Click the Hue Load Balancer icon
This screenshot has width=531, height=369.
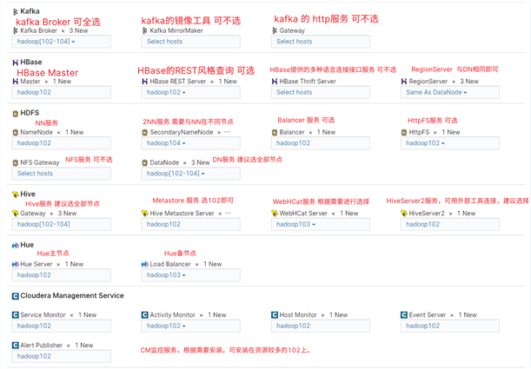click(144, 264)
